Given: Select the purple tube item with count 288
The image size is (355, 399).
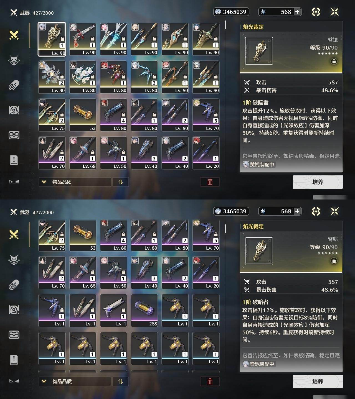Looking at the screenshot, I should click(144, 310).
